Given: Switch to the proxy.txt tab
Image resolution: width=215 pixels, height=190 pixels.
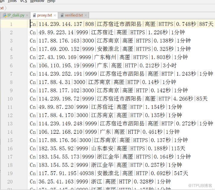Looking at the screenshot, I should [45, 15].
